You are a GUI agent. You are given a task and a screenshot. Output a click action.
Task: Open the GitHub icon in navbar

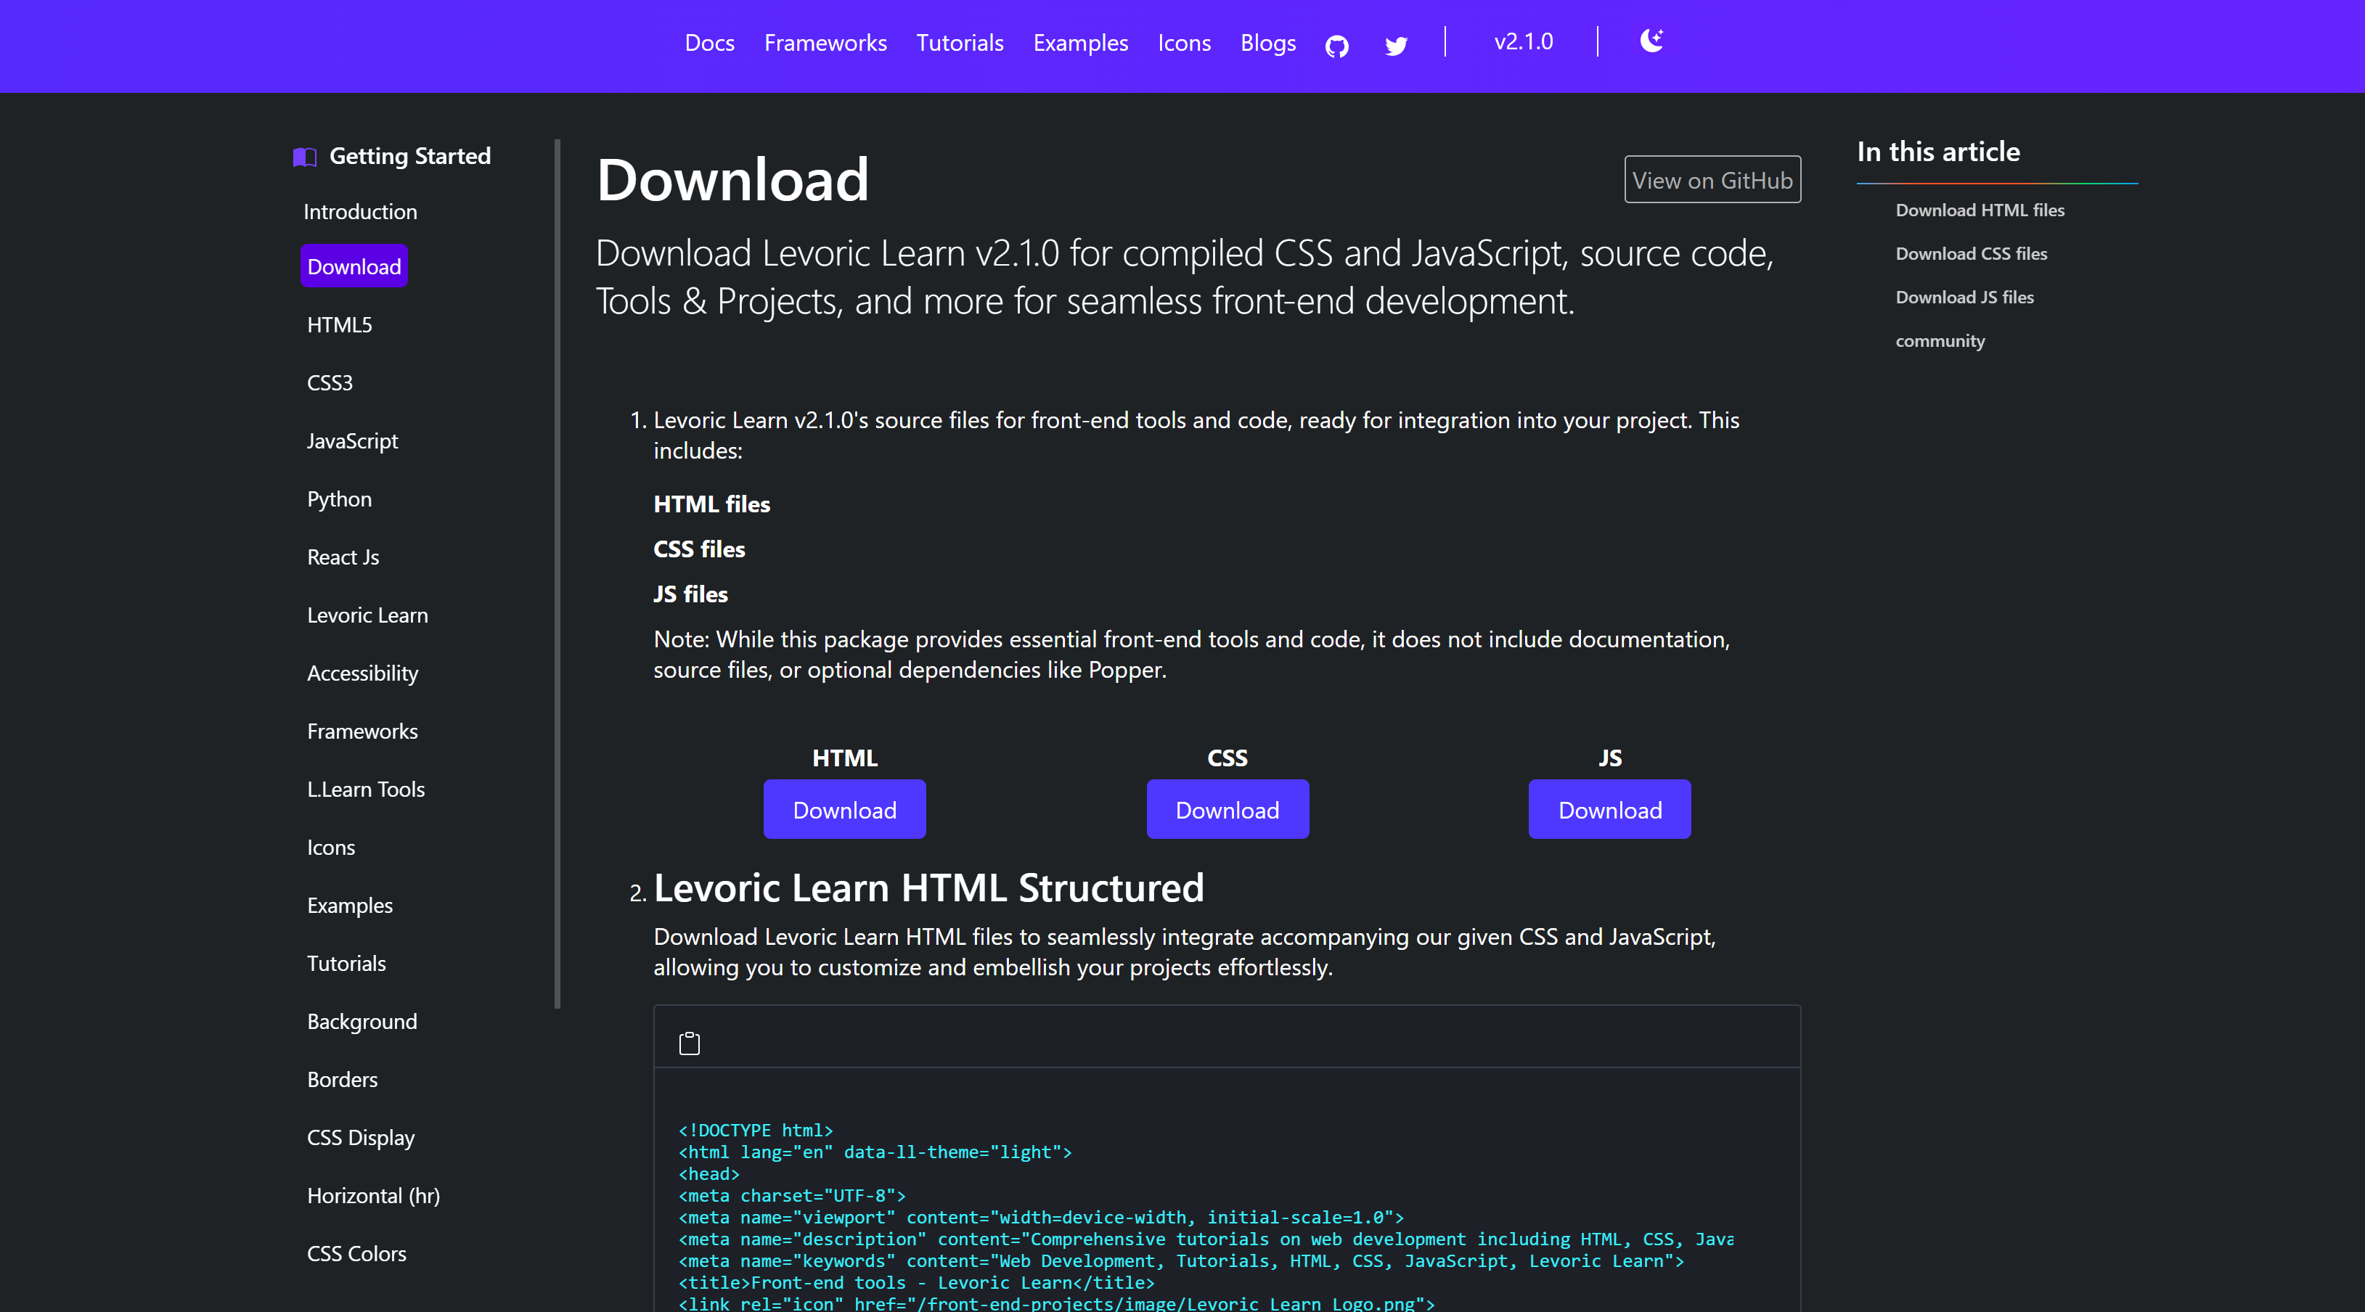[x=1336, y=45]
